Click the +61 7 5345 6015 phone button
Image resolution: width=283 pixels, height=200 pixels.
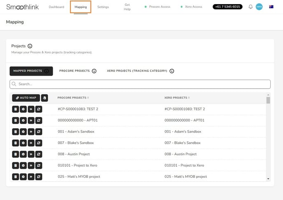(227, 7)
